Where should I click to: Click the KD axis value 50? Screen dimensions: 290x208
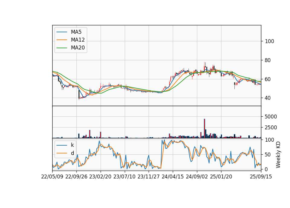(268, 155)
